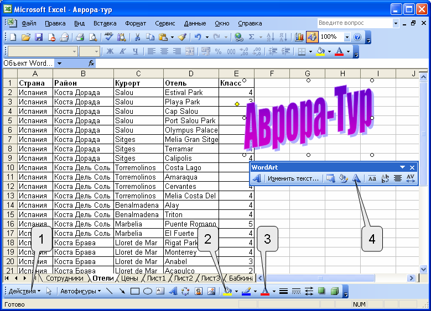Open the Данные menu

[x=195, y=23]
